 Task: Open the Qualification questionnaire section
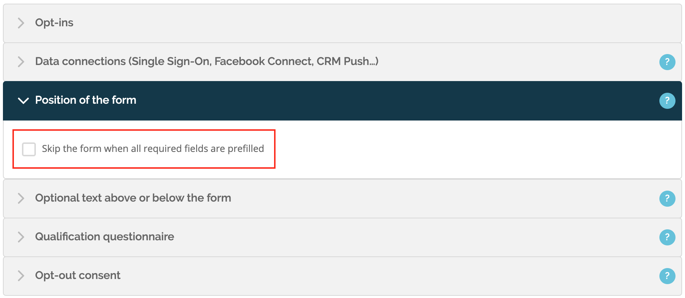point(104,237)
